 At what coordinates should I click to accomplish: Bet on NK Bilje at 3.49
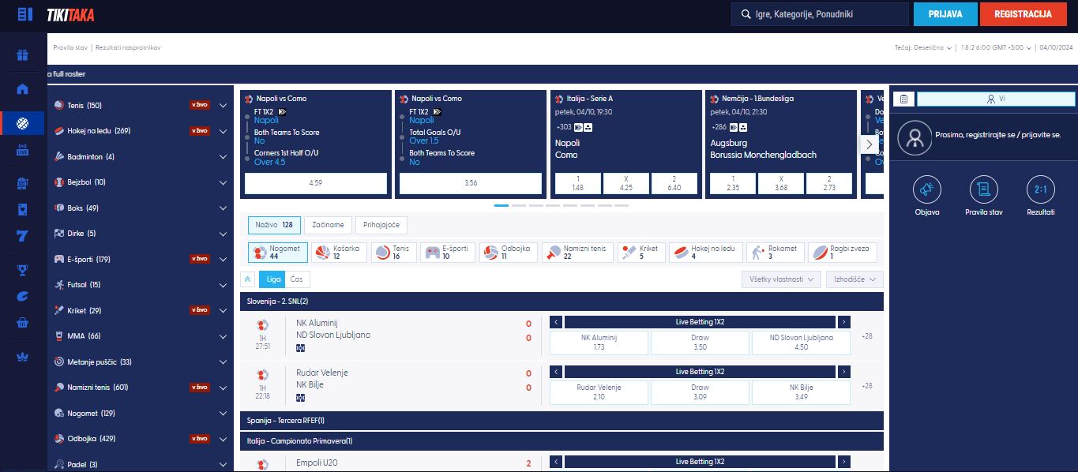coord(801,392)
